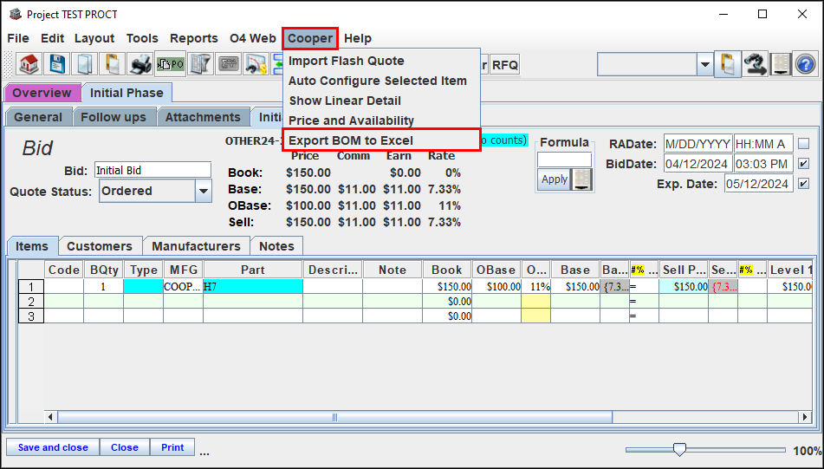Open the Edit menu
This screenshot has width=824, height=469.
click(53, 38)
